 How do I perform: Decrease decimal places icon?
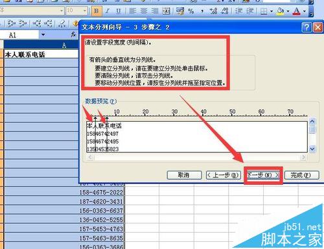(225, 11)
